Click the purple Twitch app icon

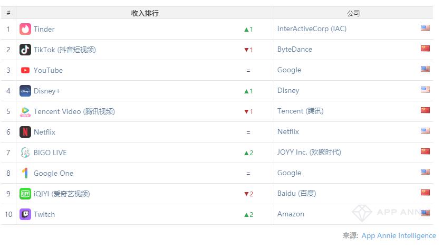pos(25,214)
